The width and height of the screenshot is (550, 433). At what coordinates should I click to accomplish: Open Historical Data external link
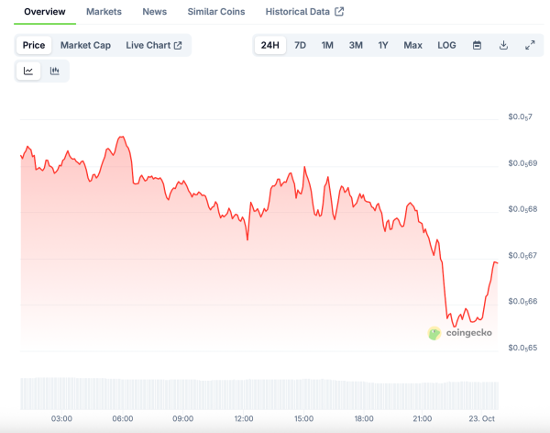pos(304,12)
